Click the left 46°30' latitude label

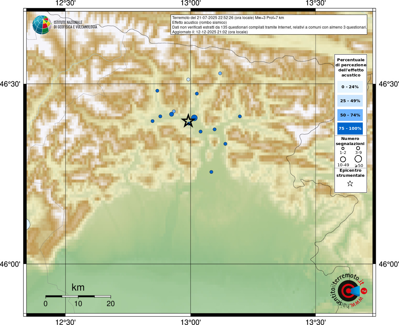[10, 84]
